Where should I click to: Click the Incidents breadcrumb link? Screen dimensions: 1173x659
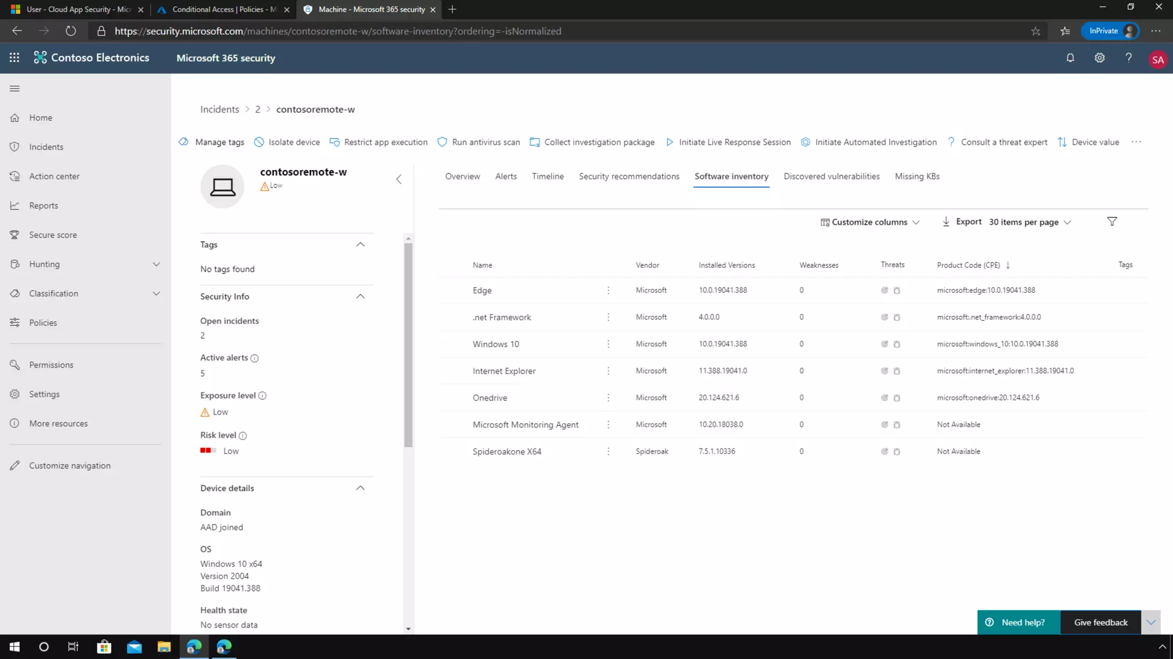click(x=219, y=109)
